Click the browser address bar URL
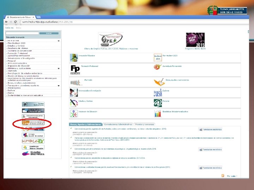 pos(48,22)
